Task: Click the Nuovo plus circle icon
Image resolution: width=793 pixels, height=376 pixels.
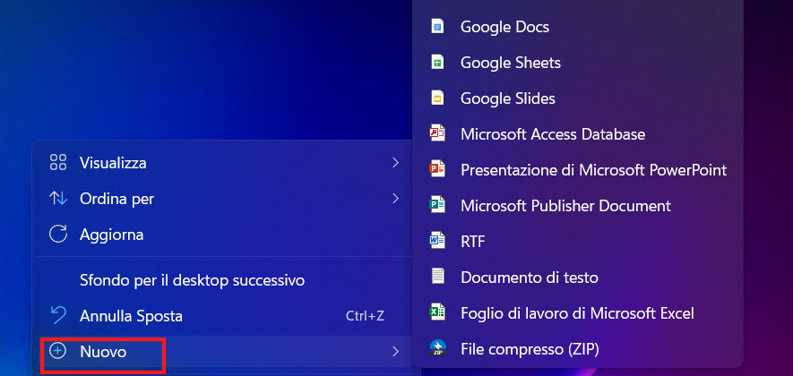Action: [x=58, y=352]
